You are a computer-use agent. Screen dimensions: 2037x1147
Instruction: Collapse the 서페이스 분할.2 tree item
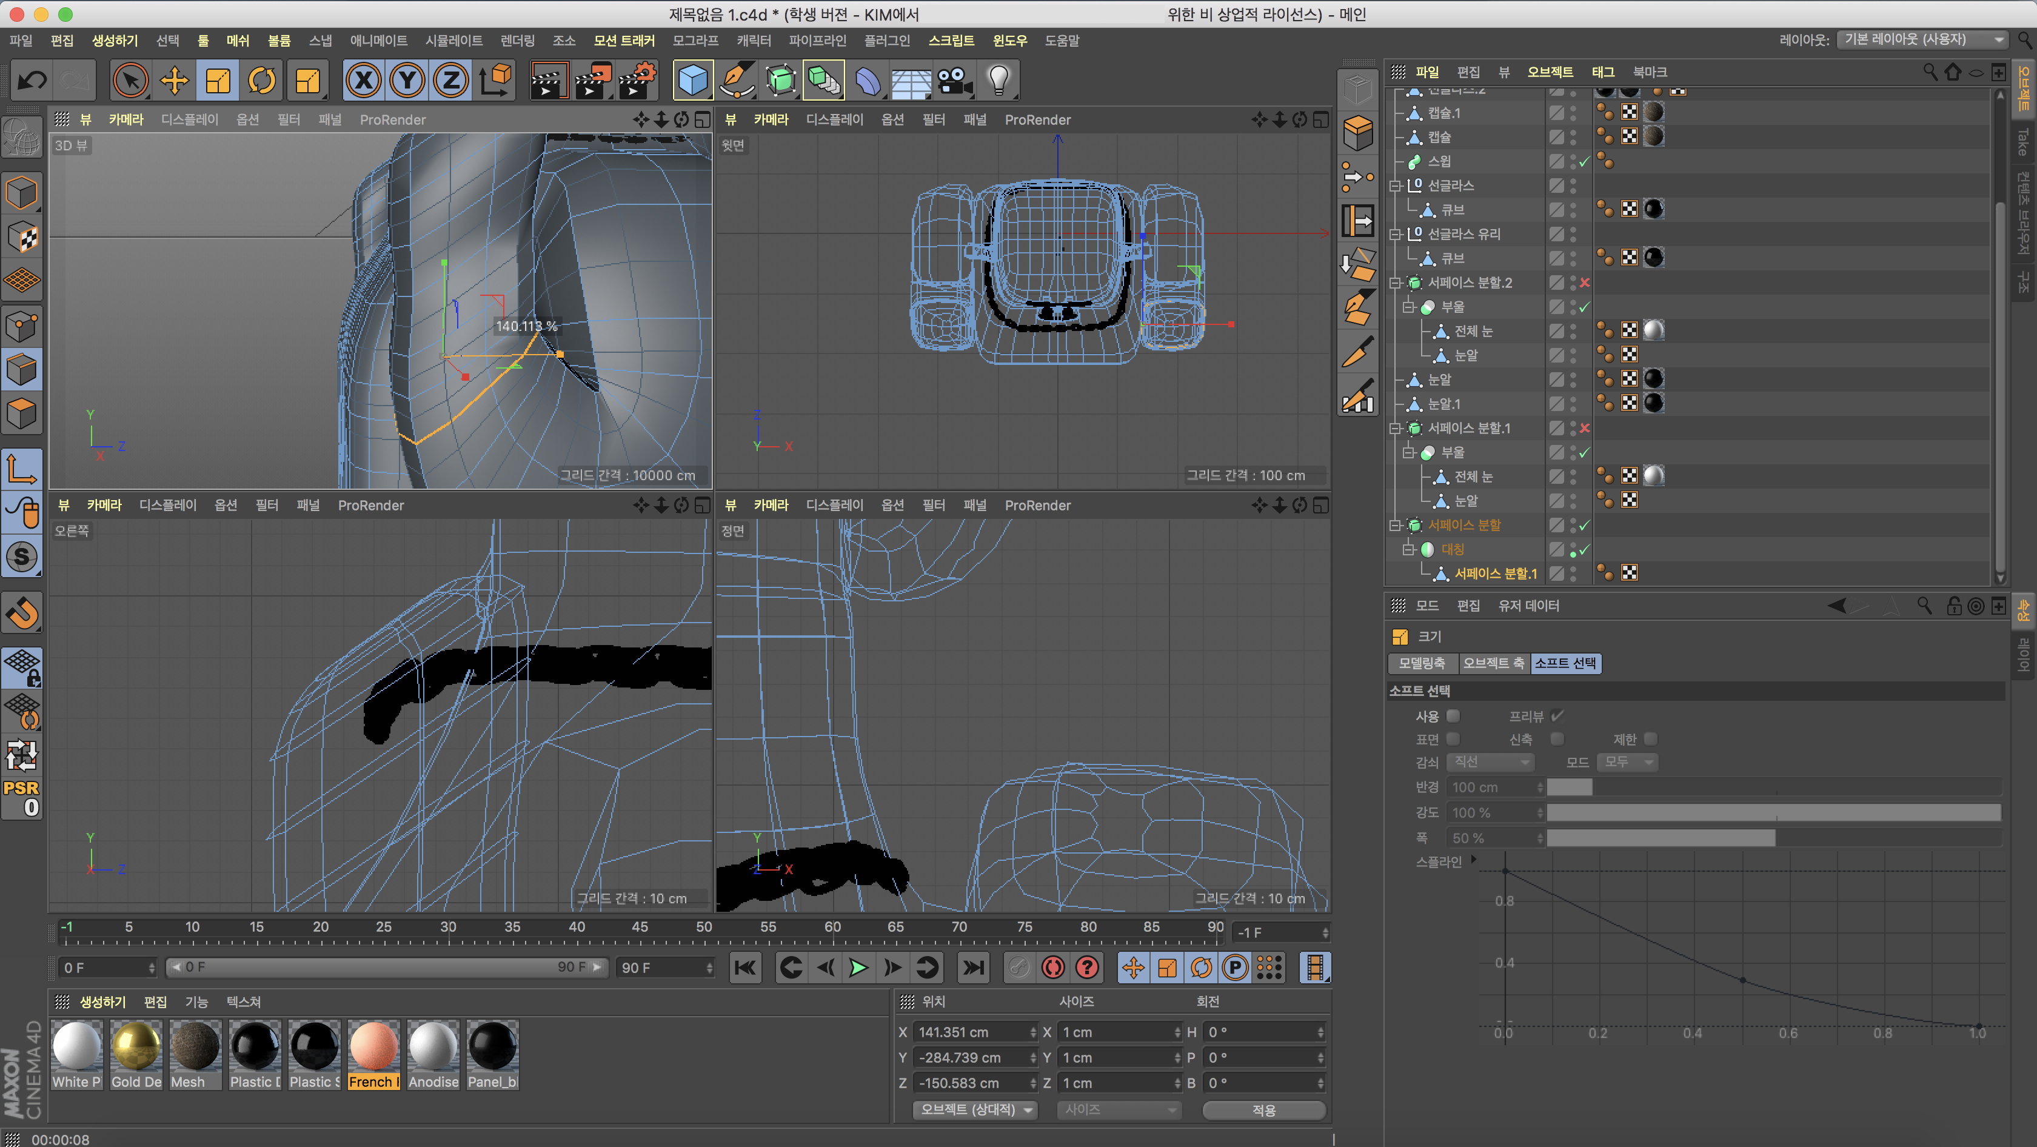coord(1396,283)
